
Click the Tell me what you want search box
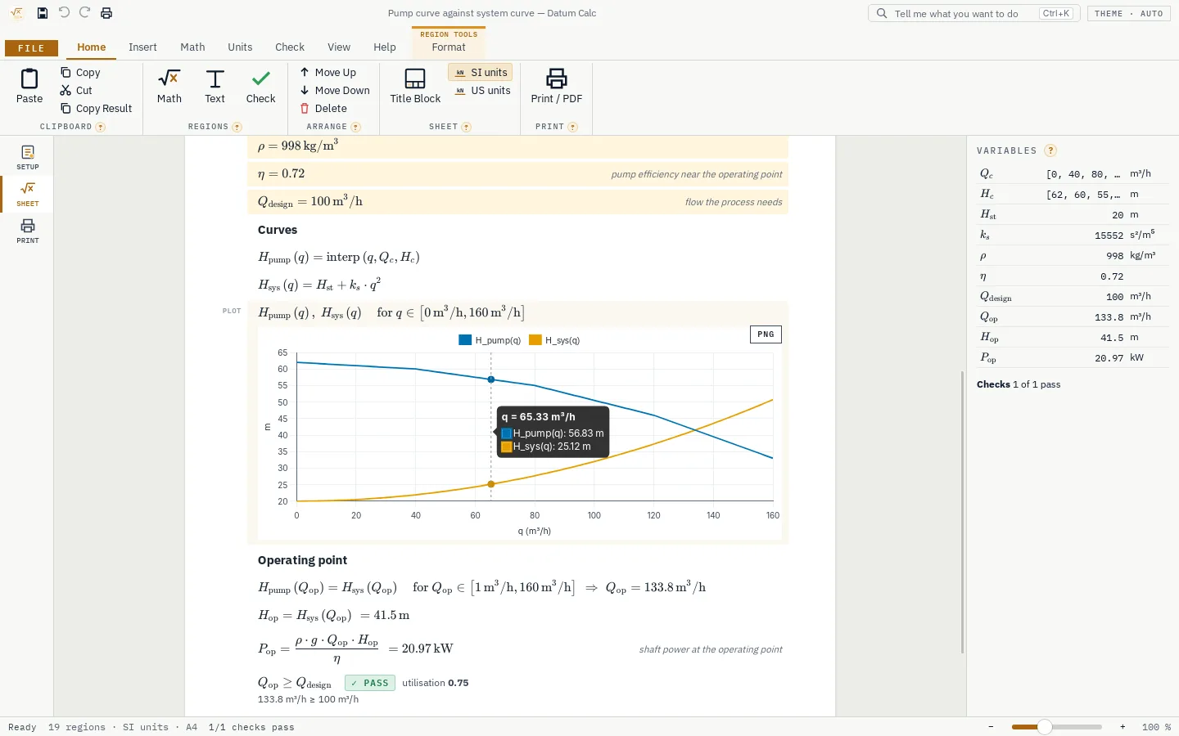974,14
